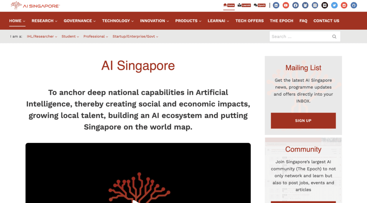
Task: Expand the INNOVATION dropdown menu
Action: pos(154,21)
